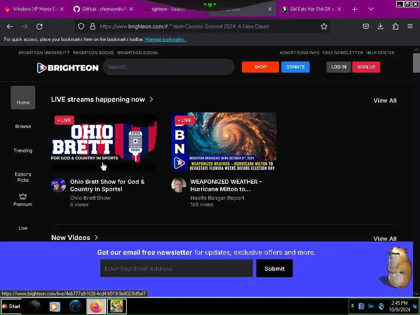Screen dimensions: 420x315
Task: Click the address bar URL field
Action: tap(203, 26)
